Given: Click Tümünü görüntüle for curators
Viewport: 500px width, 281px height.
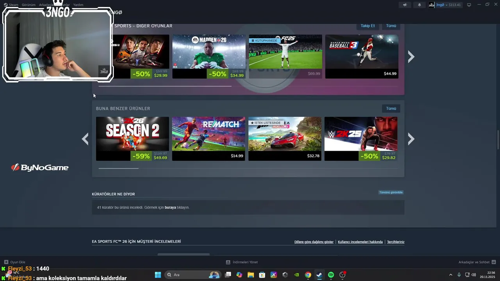Looking at the screenshot, I should coord(391,192).
